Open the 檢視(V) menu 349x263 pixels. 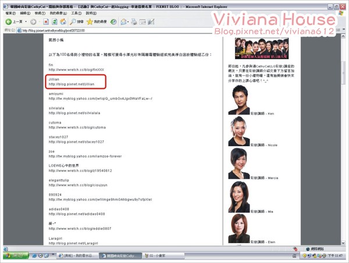[x=40, y=13]
